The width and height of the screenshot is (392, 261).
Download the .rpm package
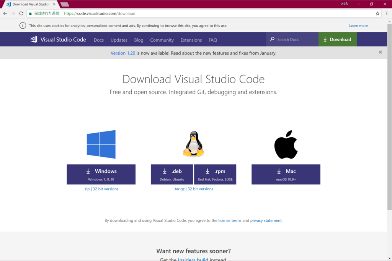tap(215, 174)
